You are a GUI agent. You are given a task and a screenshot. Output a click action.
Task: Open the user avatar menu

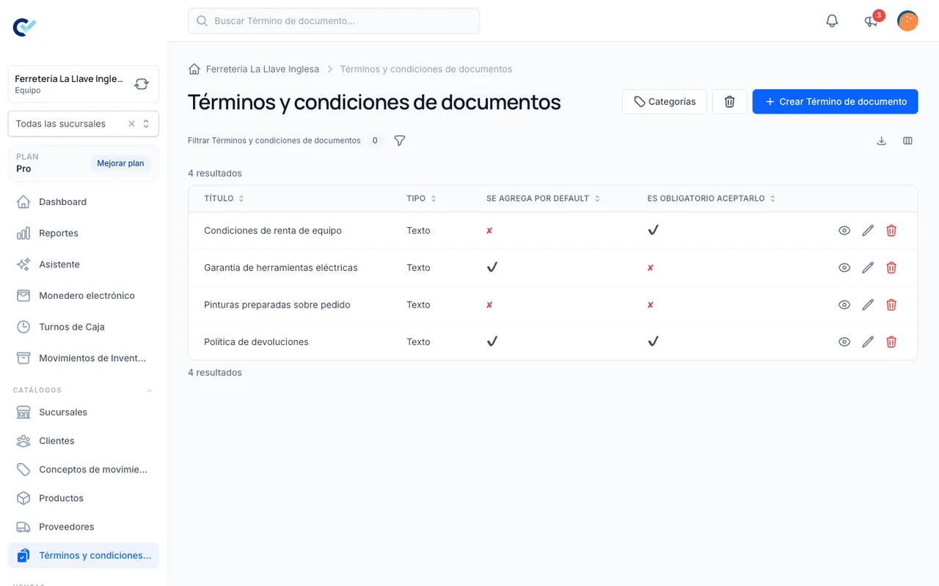[907, 21]
